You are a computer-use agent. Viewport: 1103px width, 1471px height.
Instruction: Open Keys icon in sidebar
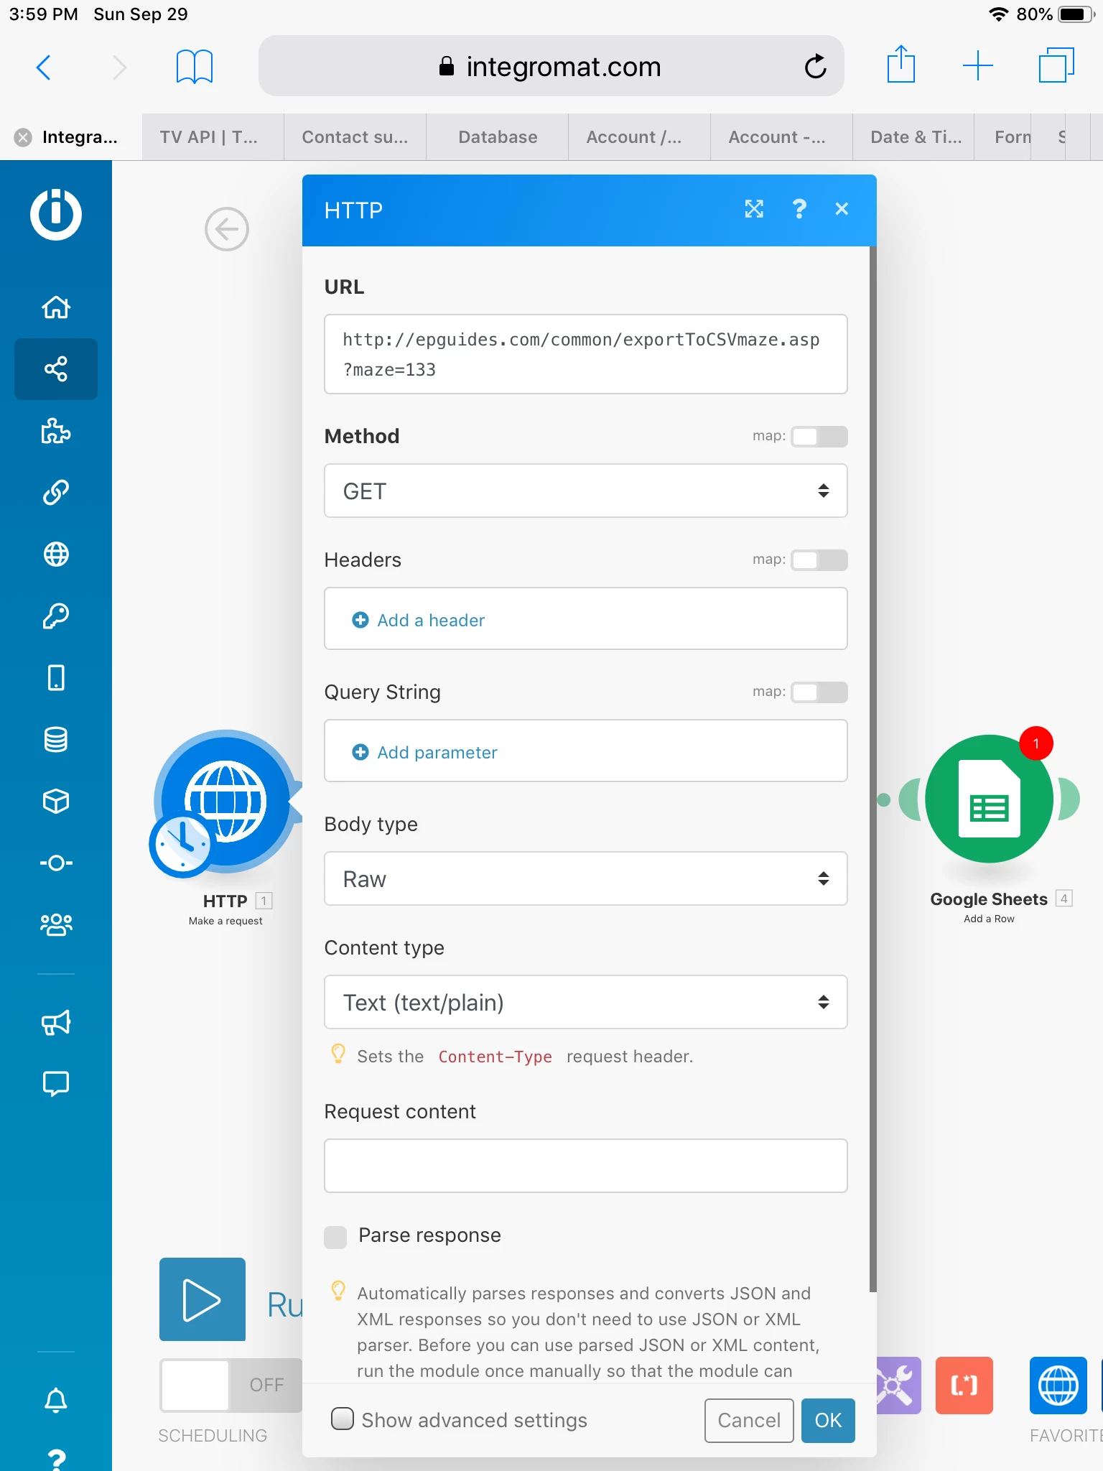[x=56, y=616]
